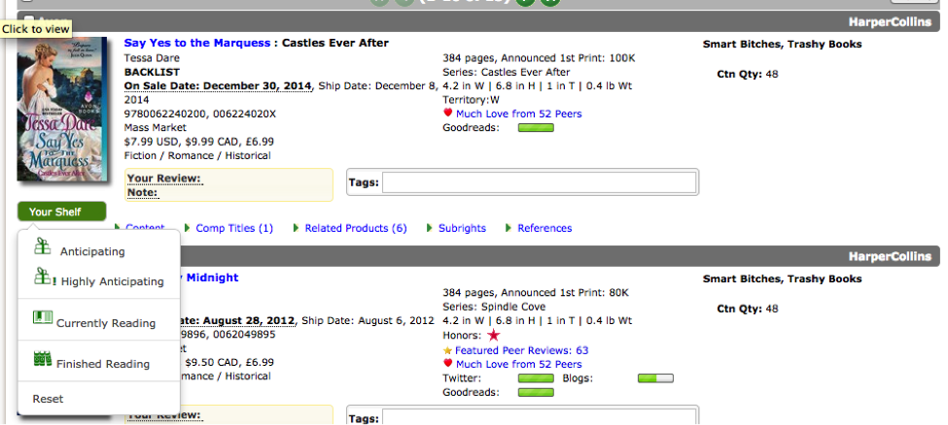Viewport: 948px width, 425px height.
Task: Click the Twitter buzz meter bar
Action: 536,378
